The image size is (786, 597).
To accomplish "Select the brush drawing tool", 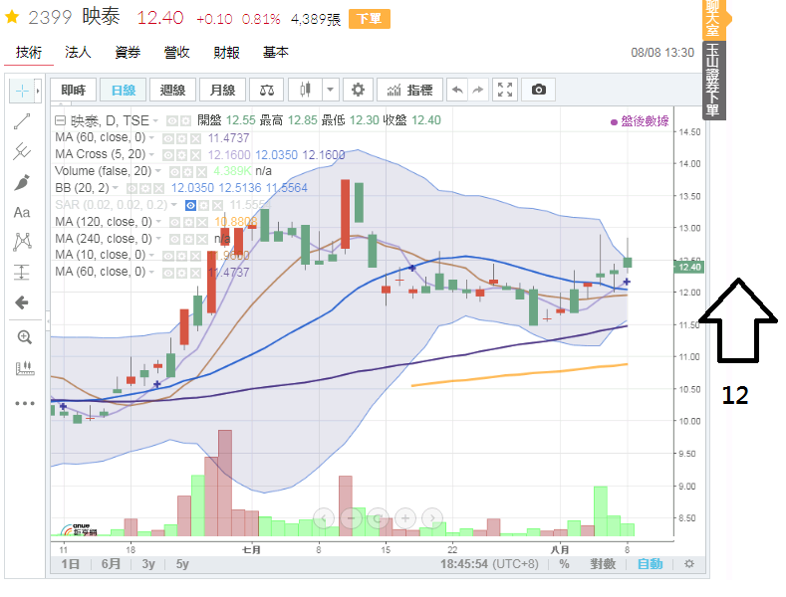I will [x=22, y=182].
